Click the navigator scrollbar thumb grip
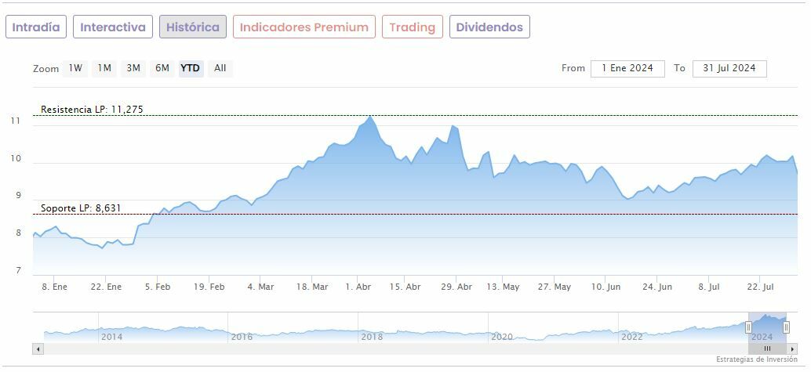This screenshot has height=372, width=811. [x=767, y=349]
